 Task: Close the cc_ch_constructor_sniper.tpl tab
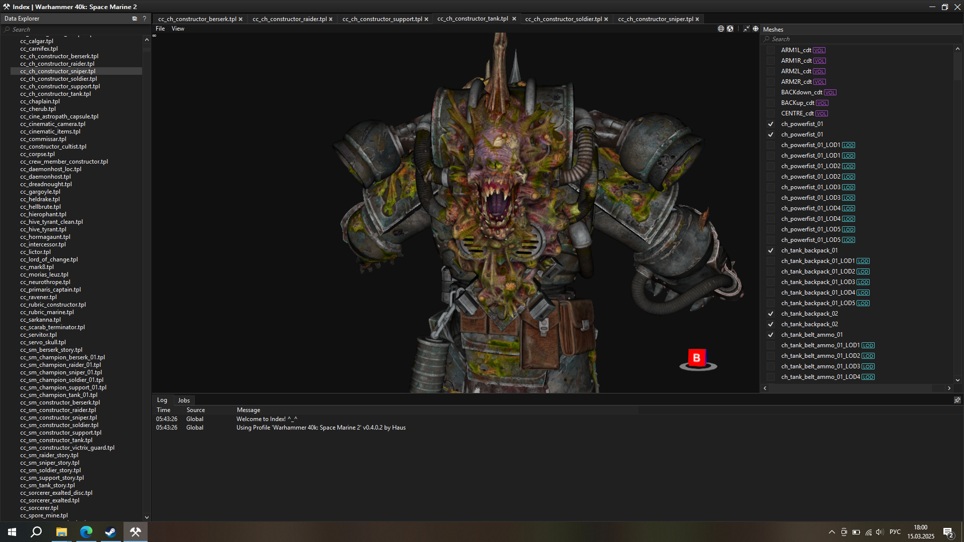click(697, 19)
